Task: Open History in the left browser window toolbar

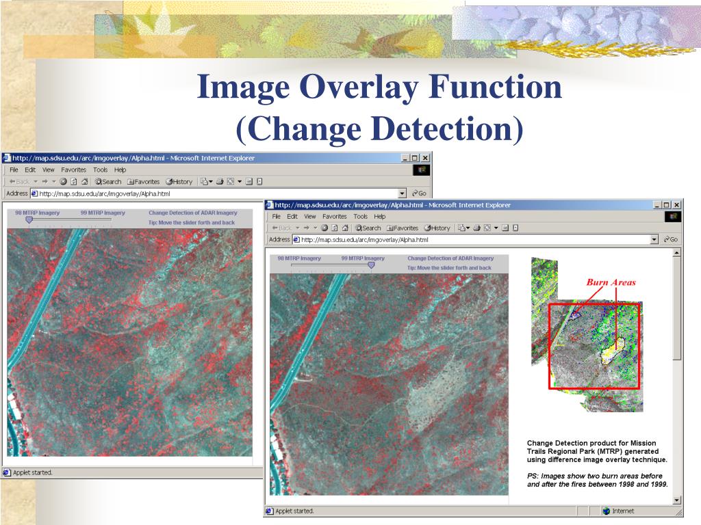Action: (x=179, y=182)
